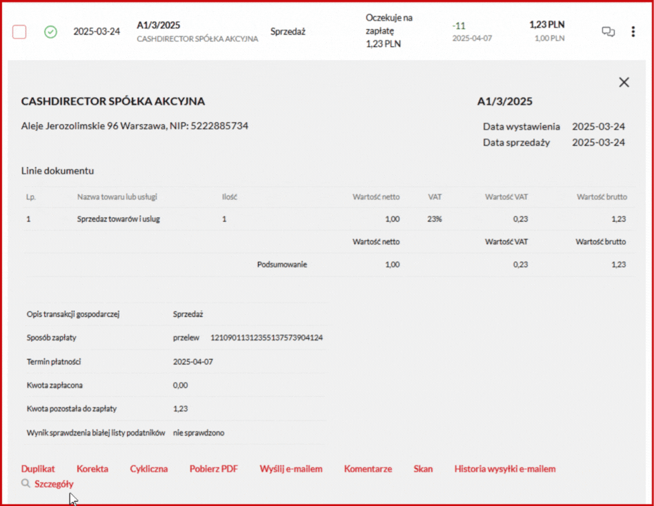The width and height of the screenshot is (654, 506).
Task: Click the address line with NIP 5222885734
Action: point(135,126)
